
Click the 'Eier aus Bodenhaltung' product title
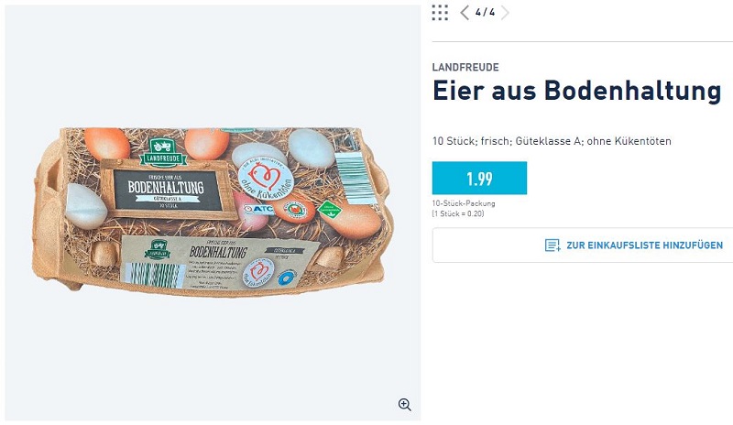pyautogui.click(x=577, y=91)
